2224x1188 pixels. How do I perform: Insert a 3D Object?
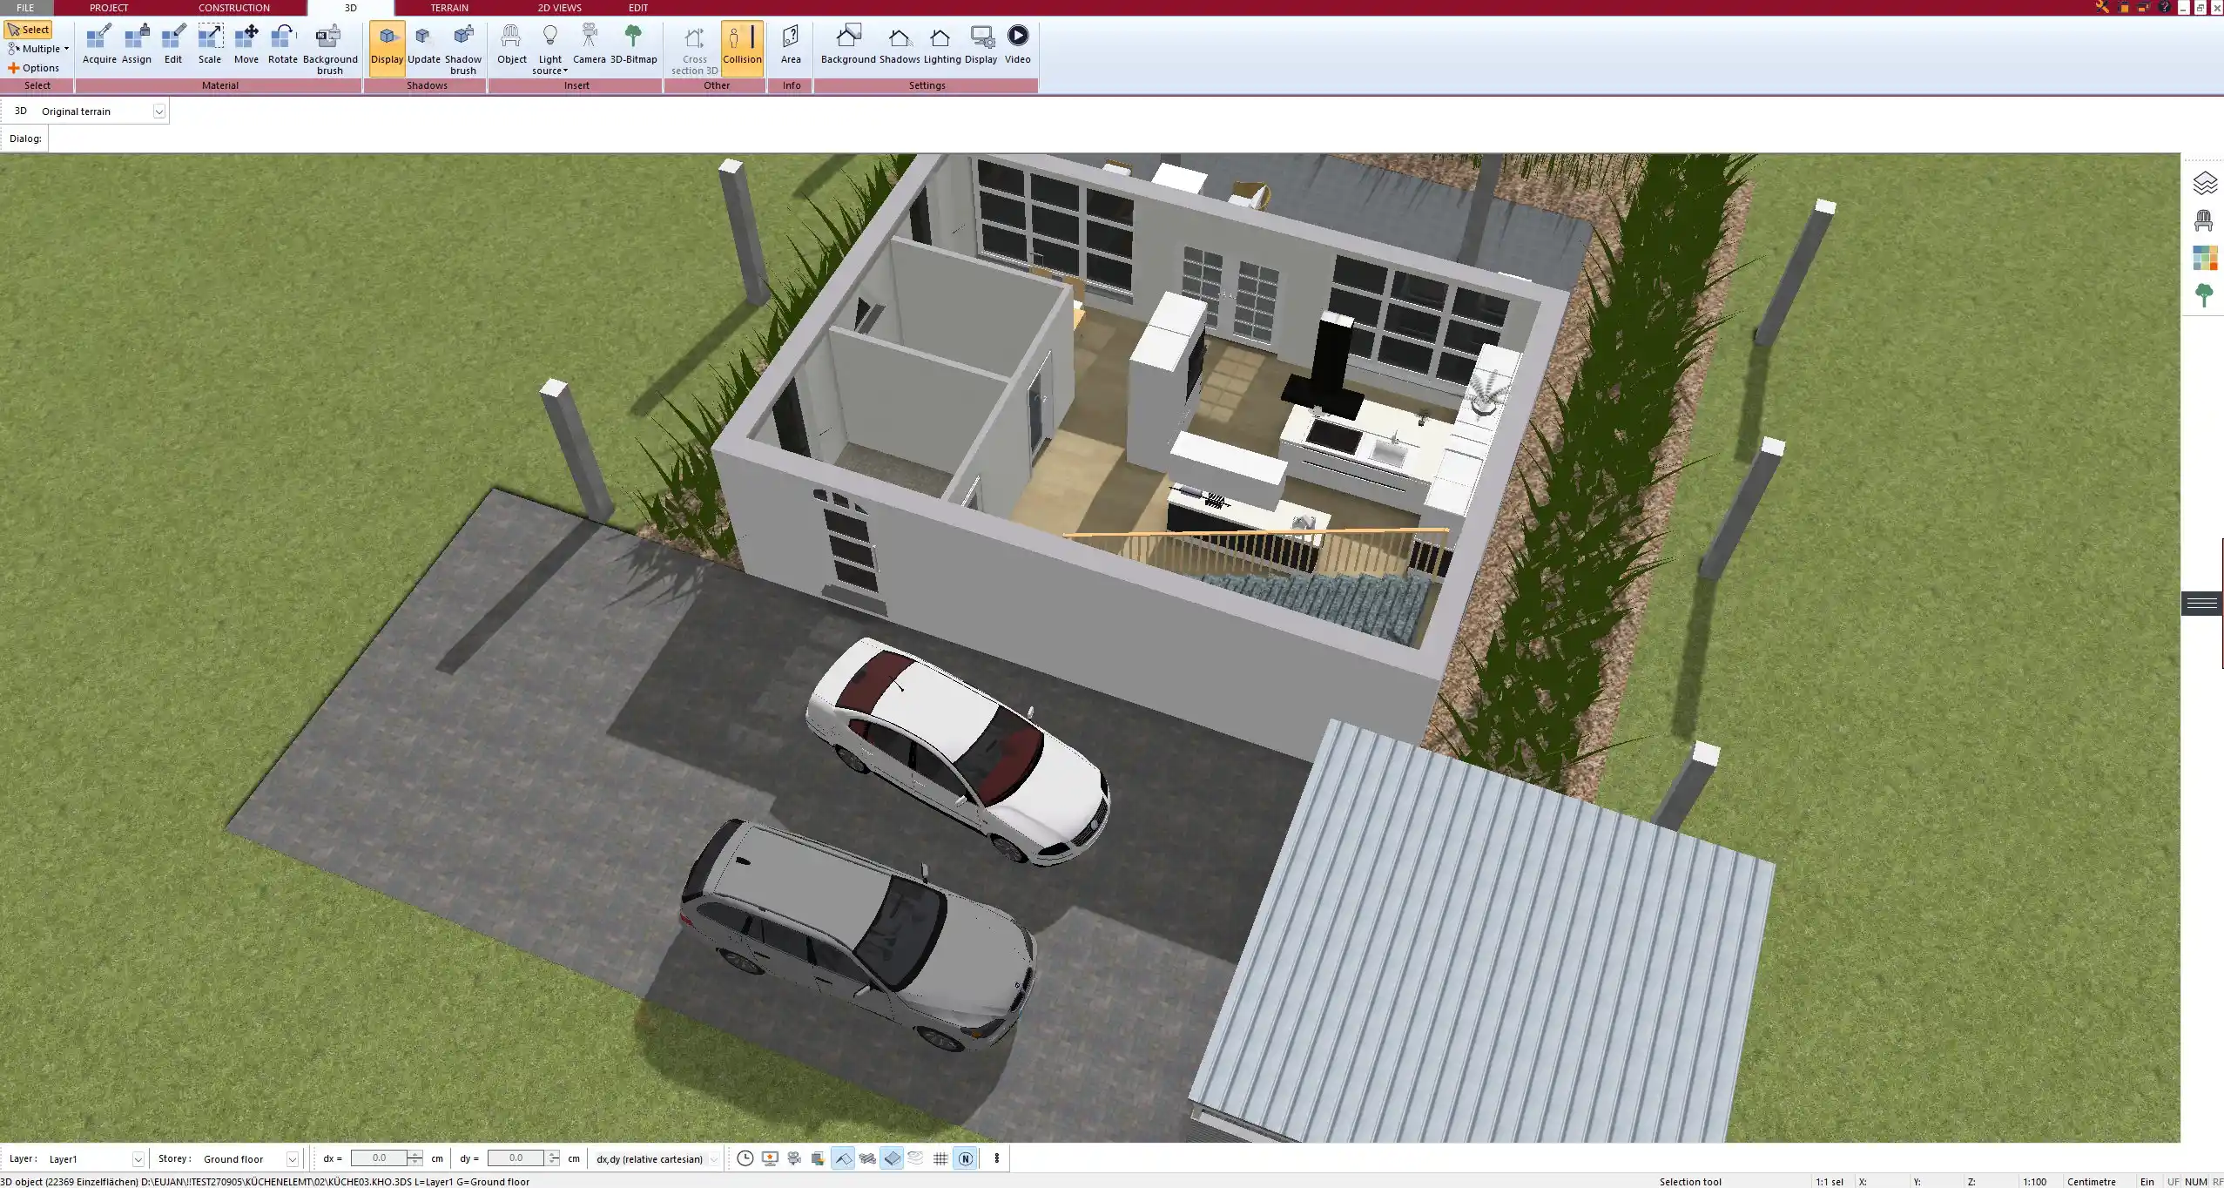512,45
